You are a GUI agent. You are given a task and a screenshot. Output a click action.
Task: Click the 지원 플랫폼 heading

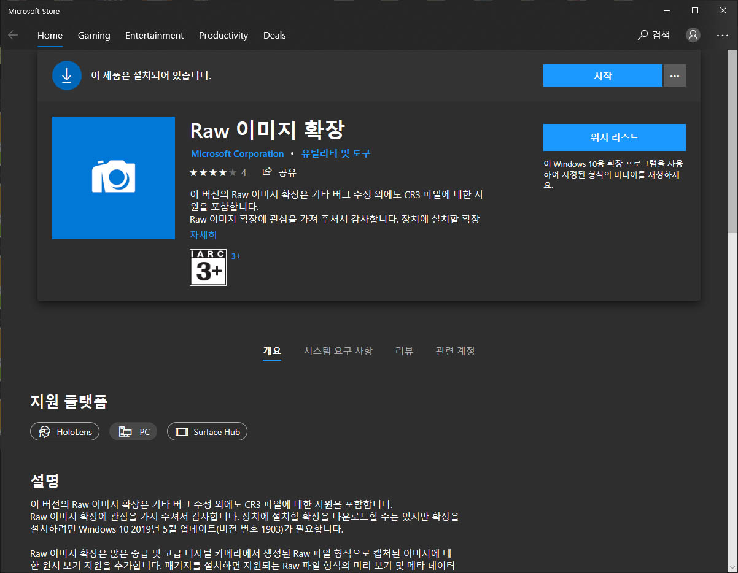69,402
